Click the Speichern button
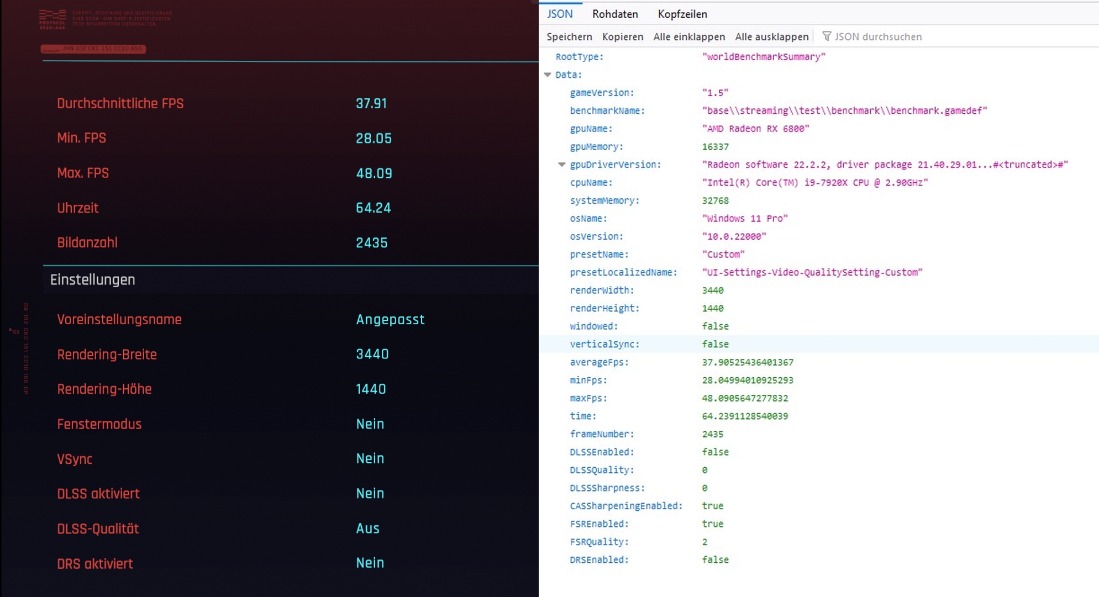This screenshot has width=1099, height=597. pos(569,36)
